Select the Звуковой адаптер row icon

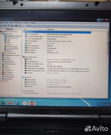pyautogui.click(x=25, y=93)
